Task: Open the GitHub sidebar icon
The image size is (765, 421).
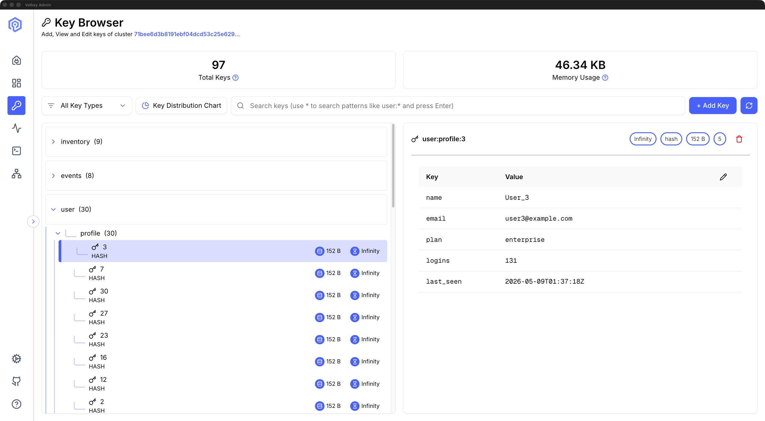Action: pyautogui.click(x=16, y=381)
